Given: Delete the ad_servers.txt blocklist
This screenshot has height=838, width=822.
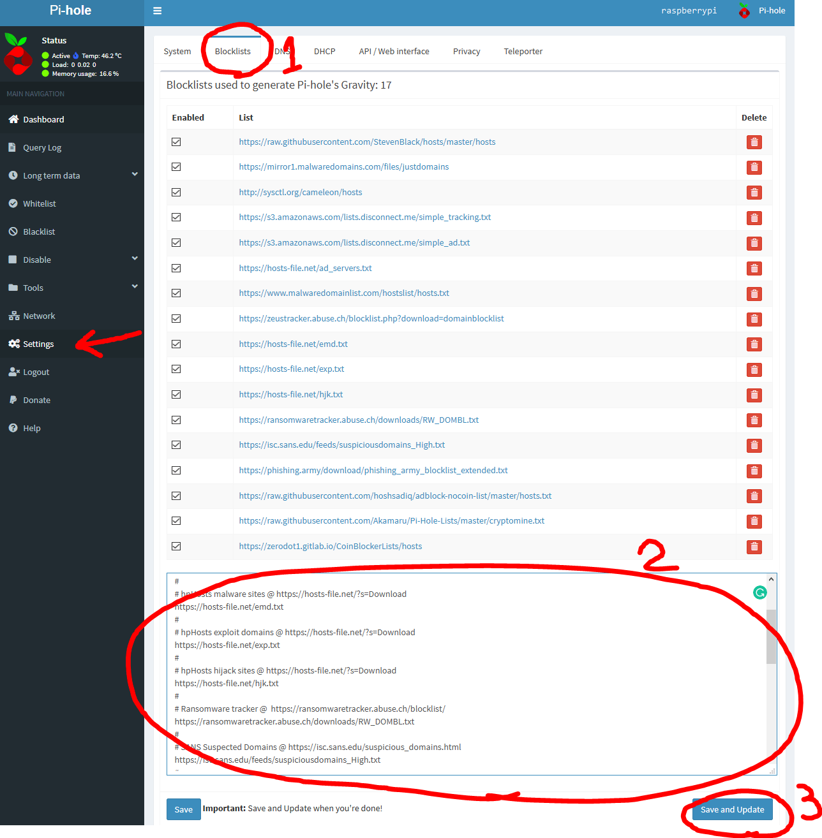Looking at the screenshot, I should 754,268.
